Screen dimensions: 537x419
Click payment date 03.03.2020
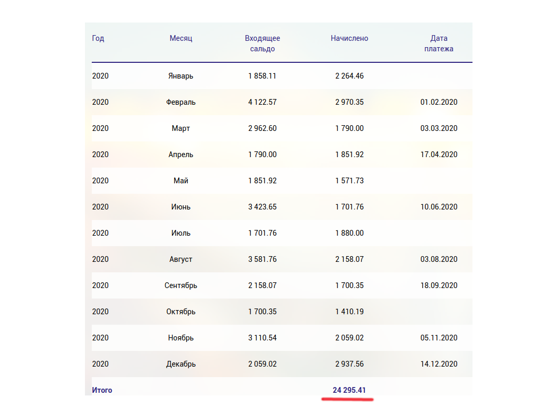click(x=439, y=128)
